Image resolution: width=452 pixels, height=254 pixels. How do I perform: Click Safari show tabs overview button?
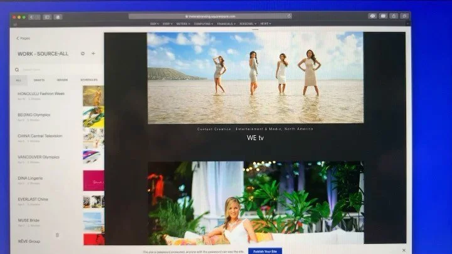(x=404, y=16)
